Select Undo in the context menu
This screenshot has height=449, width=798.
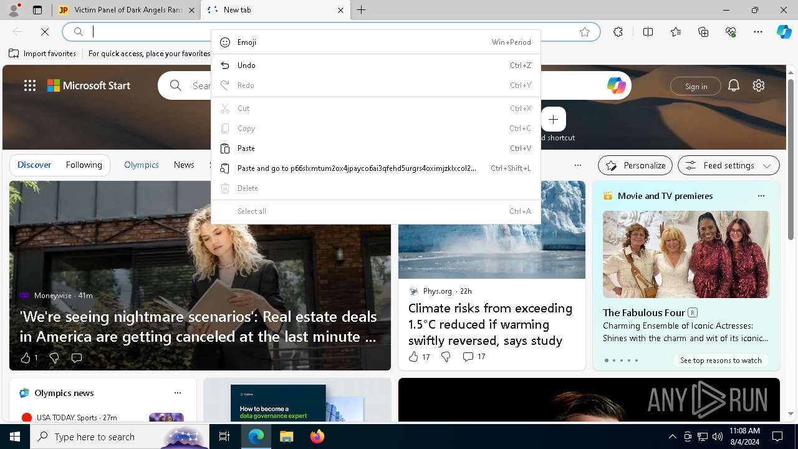(x=376, y=65)
